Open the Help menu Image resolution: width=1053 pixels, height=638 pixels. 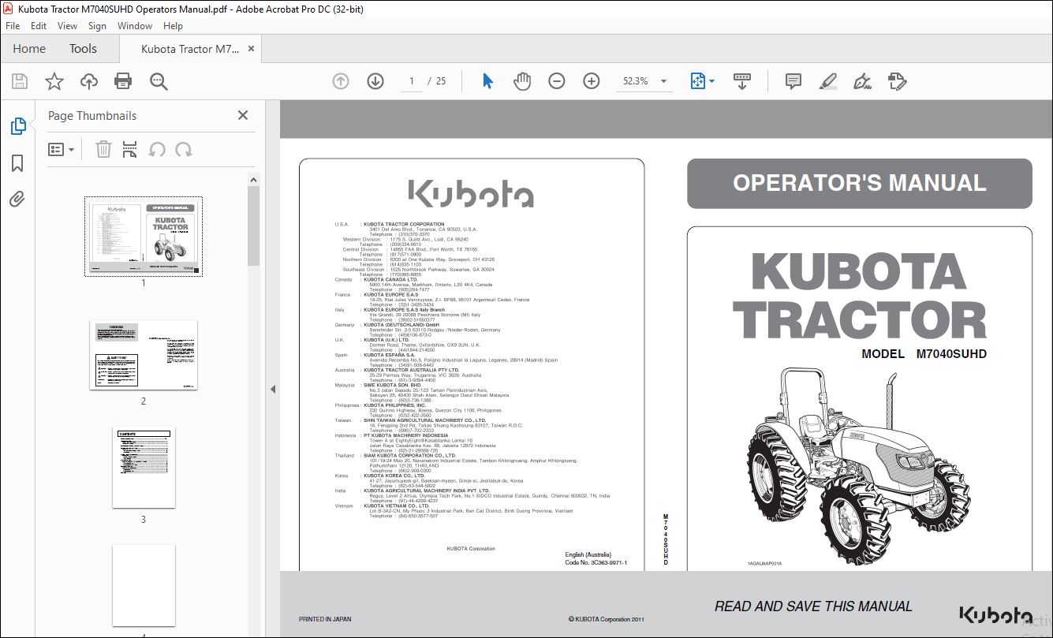173,26
